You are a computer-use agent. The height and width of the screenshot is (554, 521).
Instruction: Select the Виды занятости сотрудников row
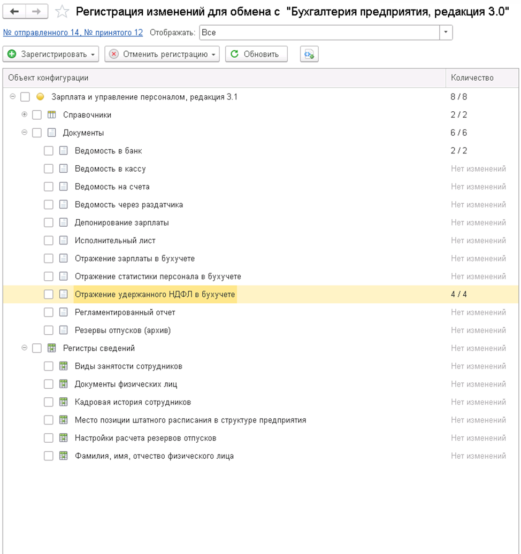tap(261, 366)
